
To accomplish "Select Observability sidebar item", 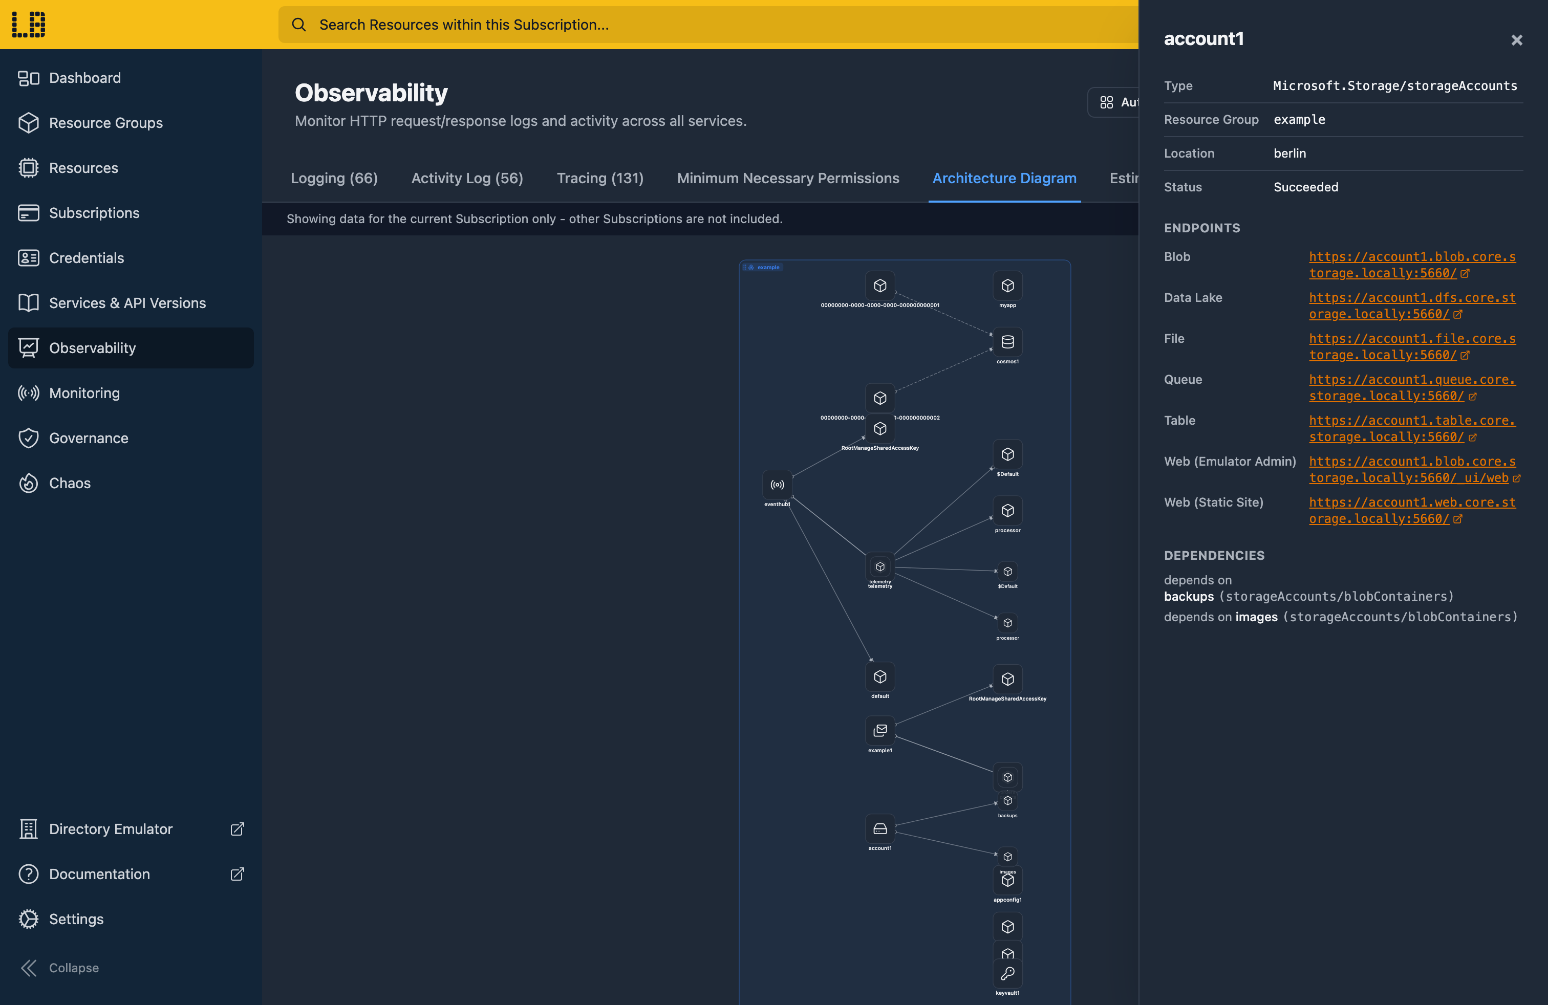I will [x=132, y=348].
